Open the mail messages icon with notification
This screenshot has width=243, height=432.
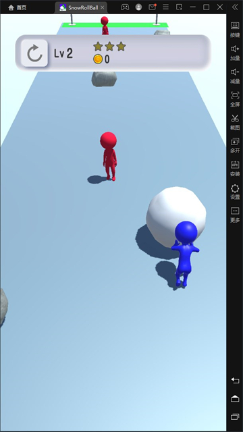coord(152,7)
